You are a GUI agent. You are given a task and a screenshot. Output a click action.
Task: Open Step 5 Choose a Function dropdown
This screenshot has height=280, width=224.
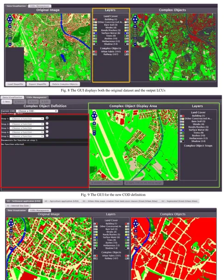point(27,136)
